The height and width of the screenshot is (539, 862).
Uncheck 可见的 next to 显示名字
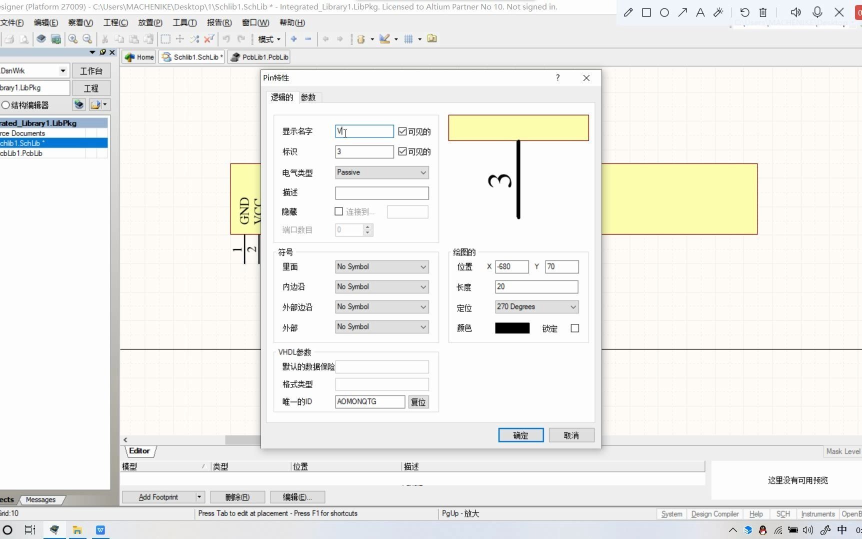[403, 131]
